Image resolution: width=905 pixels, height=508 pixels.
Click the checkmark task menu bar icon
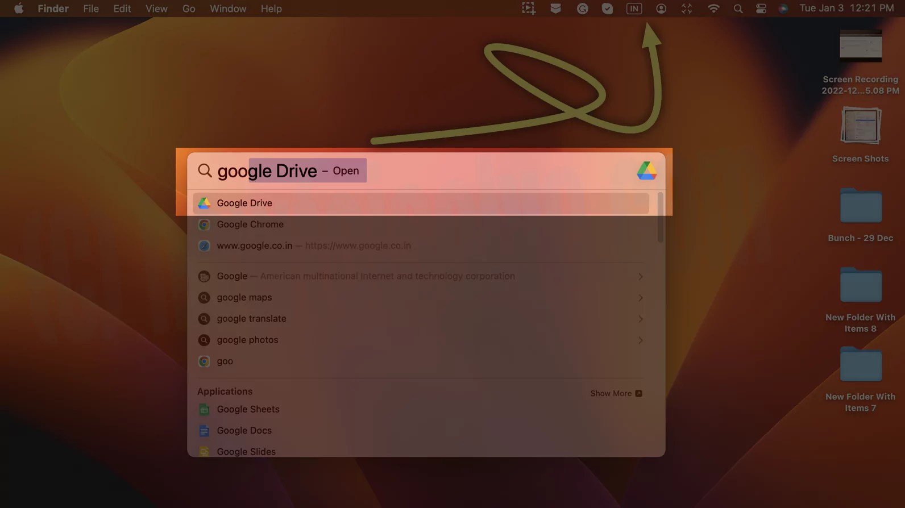pyautogui.click(x=608, y=9)
